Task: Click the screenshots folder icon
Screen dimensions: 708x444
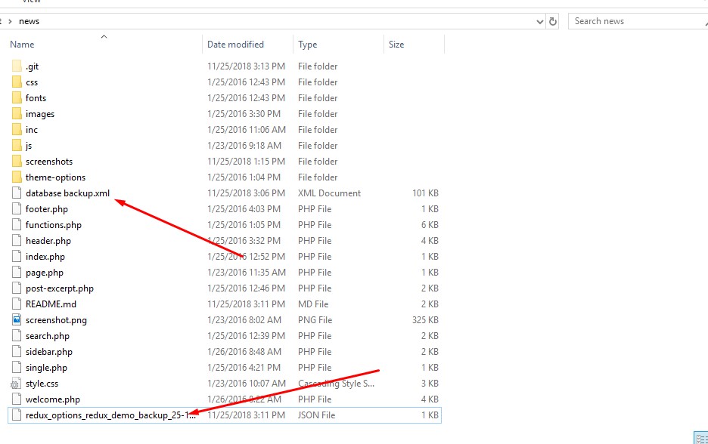Action: (17, 162)
